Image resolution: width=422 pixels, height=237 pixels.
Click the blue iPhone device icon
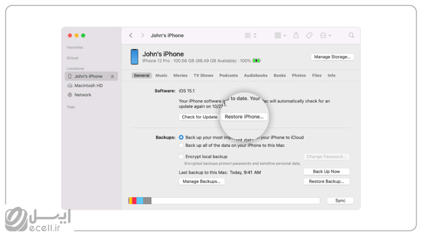coord(134,57)
